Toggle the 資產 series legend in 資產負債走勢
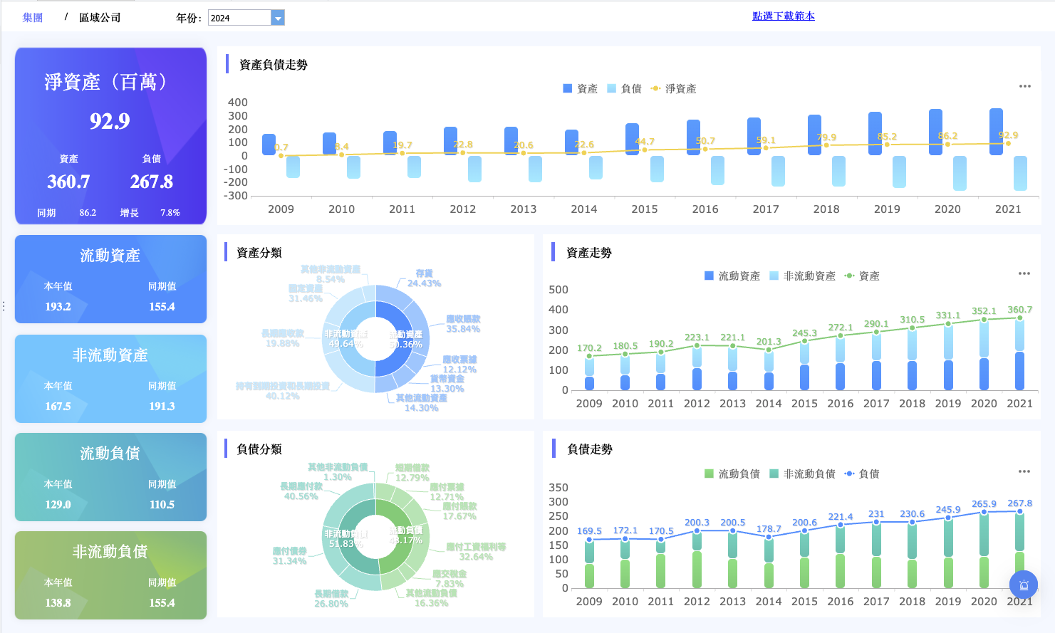This screenshot has width=1055, height=633. click(581, 88)
